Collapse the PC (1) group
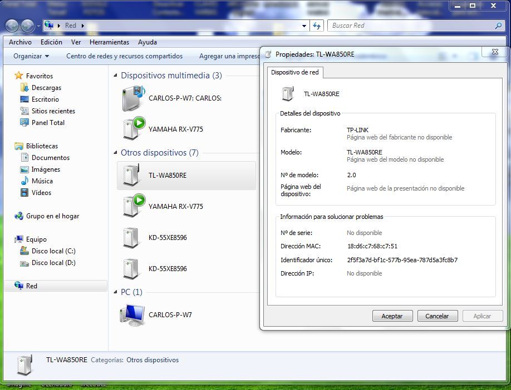 [115, 292]
